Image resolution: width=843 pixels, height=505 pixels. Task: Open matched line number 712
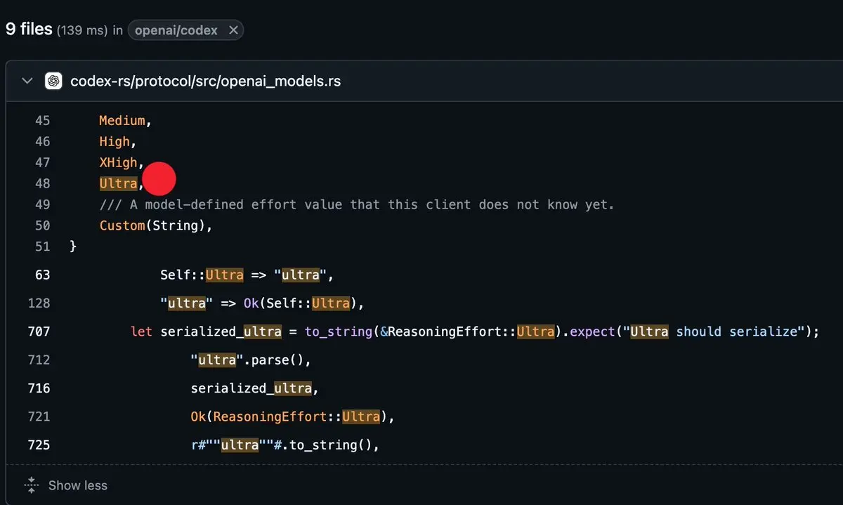pos(39,360)
